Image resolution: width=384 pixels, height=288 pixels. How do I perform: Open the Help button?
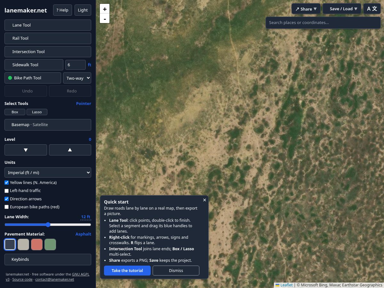62,10
